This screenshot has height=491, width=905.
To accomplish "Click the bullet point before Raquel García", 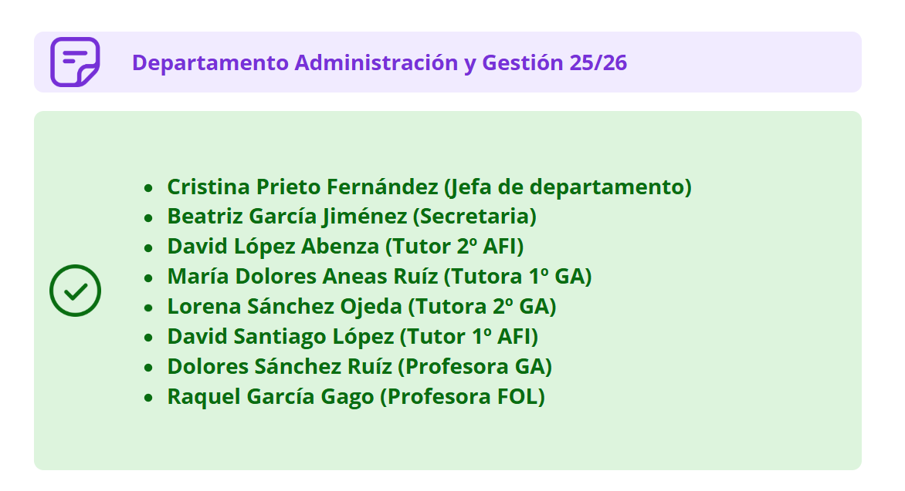I will [148, 398].
